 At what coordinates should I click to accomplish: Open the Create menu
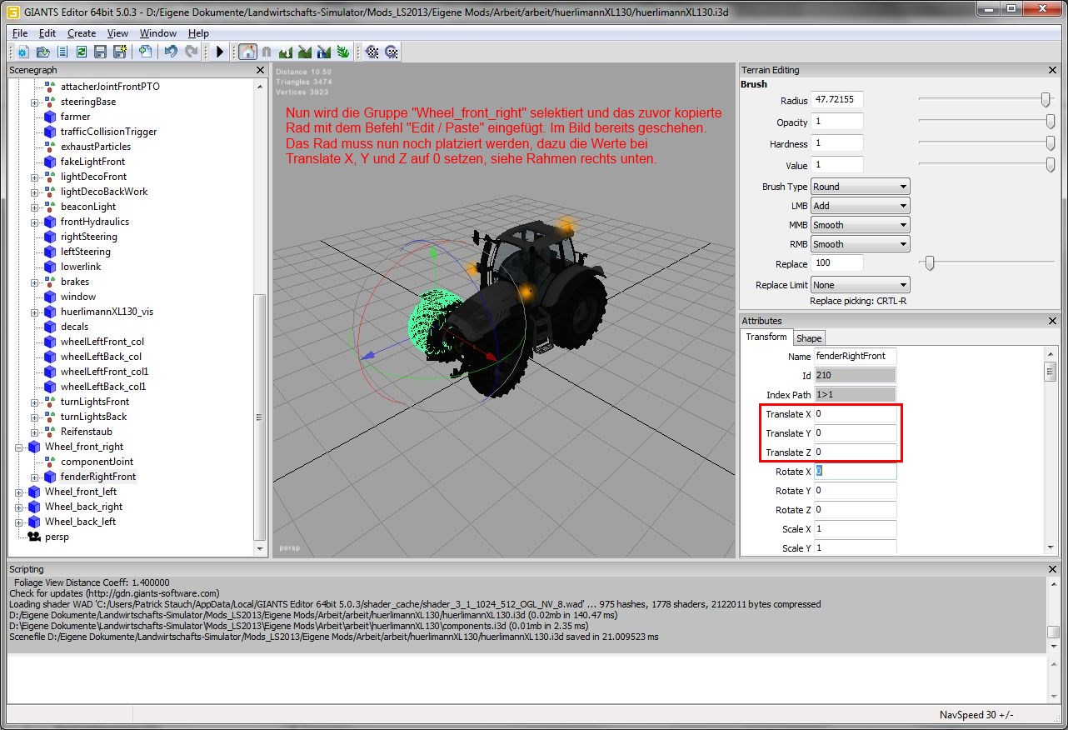82,33
